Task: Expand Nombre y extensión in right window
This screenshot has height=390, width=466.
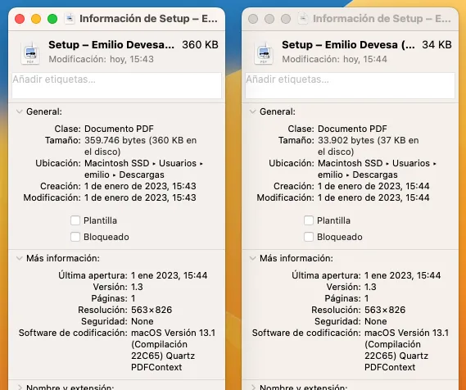Action: pos(253,387)
